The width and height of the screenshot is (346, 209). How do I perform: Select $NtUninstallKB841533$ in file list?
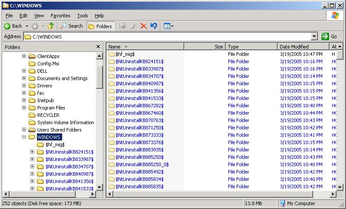point(139,98)
